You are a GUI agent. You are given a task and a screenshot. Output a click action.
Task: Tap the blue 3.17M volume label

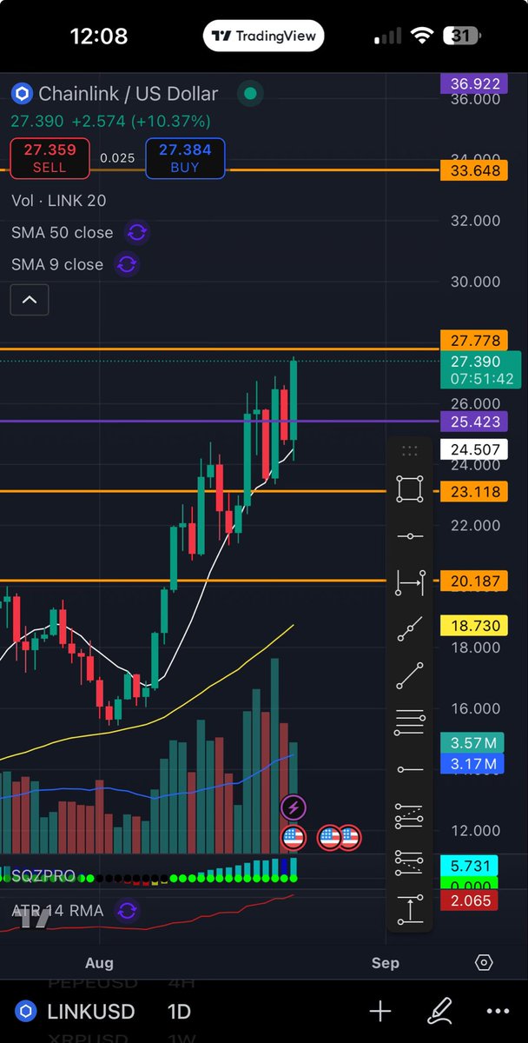tap(472, 765)
